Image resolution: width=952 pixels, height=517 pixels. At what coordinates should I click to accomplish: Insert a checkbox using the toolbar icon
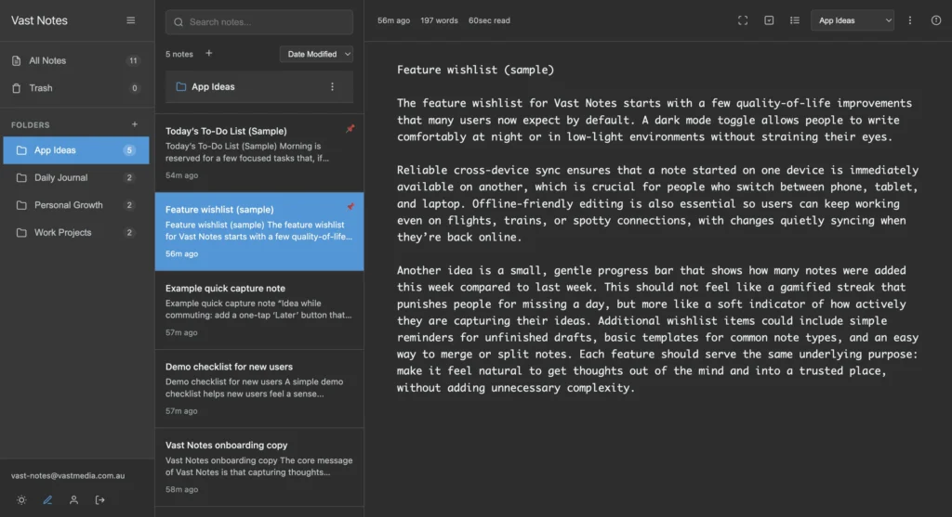[769, 20]
